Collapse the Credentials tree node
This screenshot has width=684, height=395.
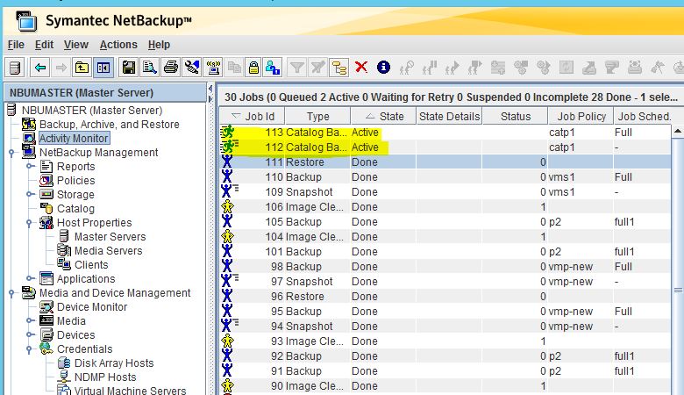pos(29,349)
